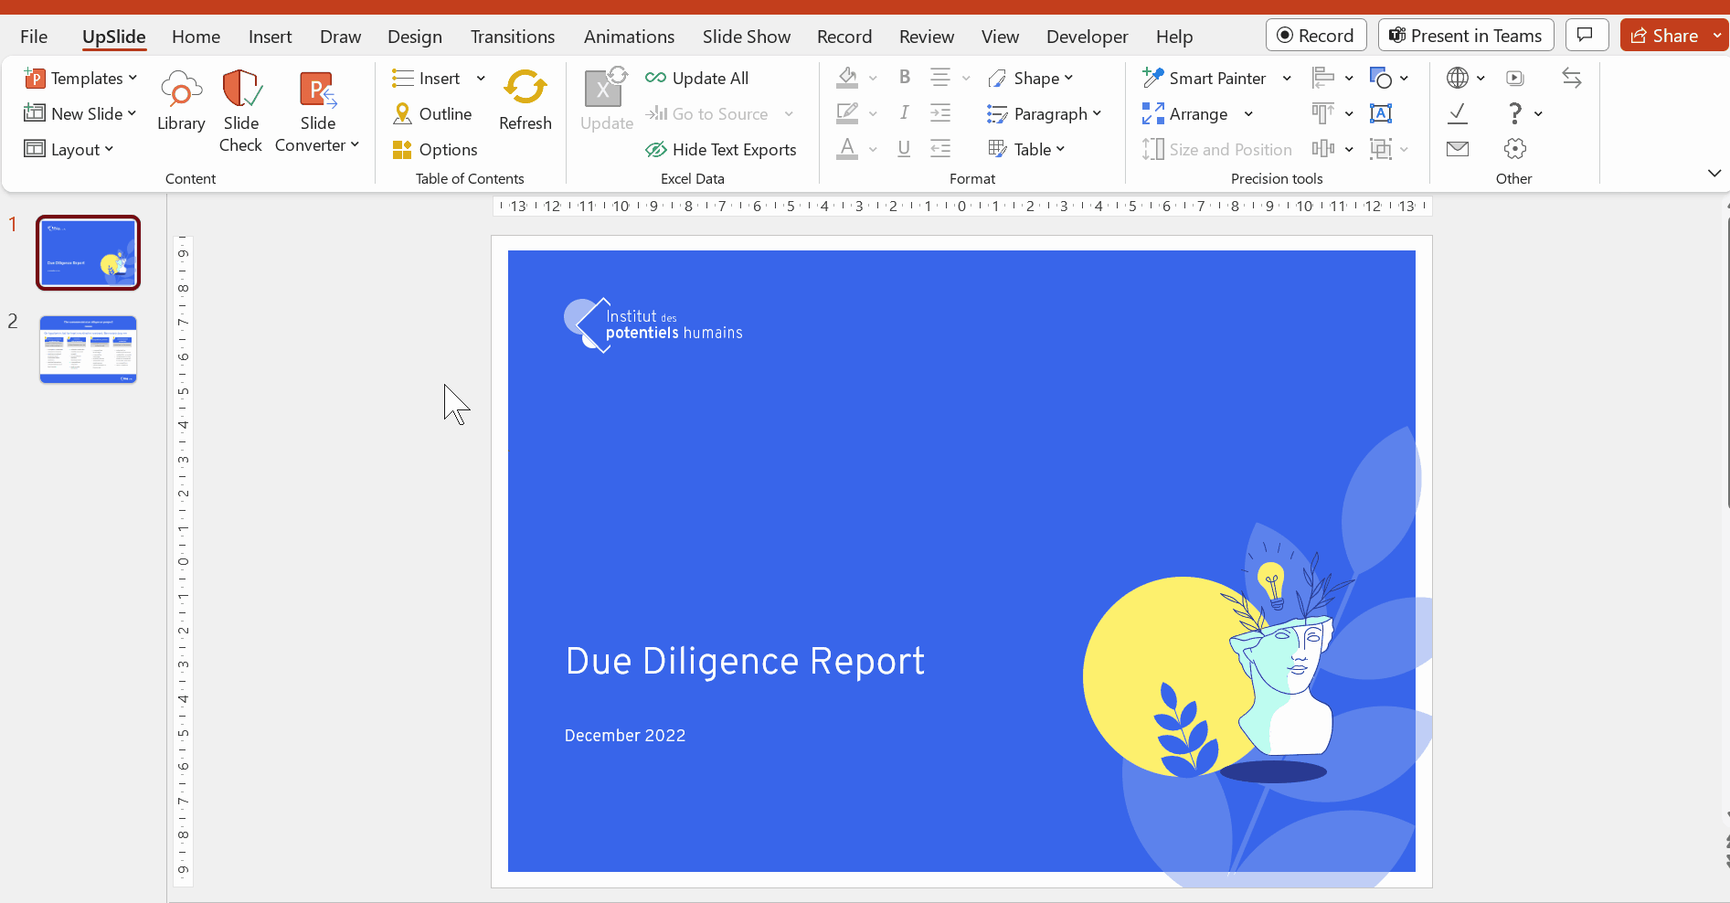Run the Slide Check tool
The height and width of the screenshot is (903, 1730).
(x=240, y=108)
